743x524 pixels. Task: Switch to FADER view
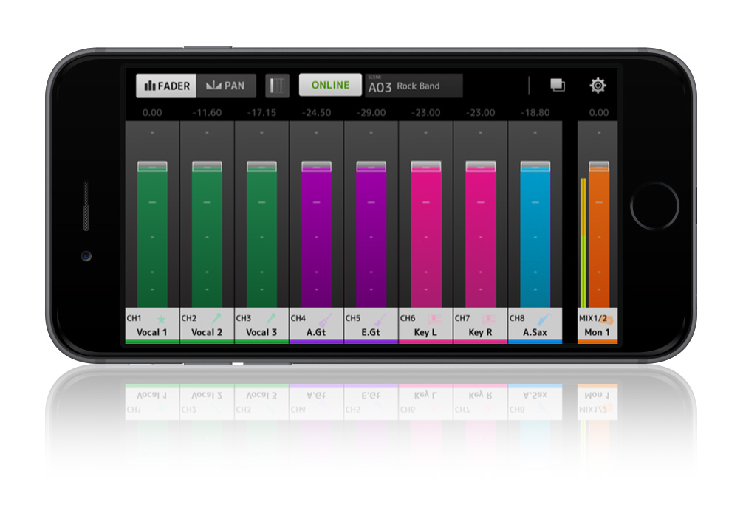[166, 86]
